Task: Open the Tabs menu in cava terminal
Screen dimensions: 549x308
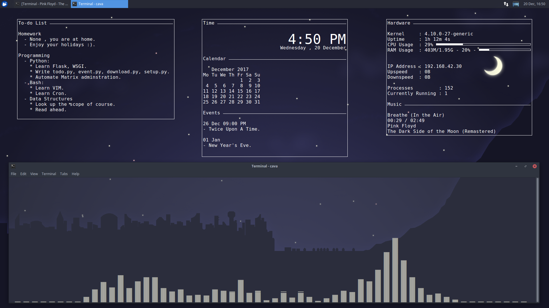Action: pyautogui.click(x=64, y=174)
